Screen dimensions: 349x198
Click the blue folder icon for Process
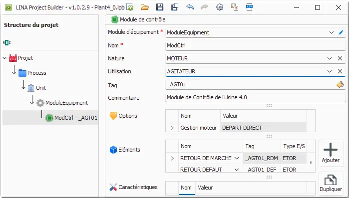(22, 73)
